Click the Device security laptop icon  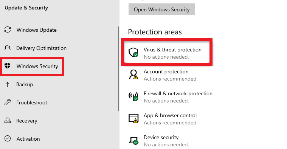coord(133,141)
